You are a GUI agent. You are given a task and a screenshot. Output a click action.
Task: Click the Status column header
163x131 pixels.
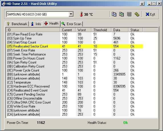point(136,30)
